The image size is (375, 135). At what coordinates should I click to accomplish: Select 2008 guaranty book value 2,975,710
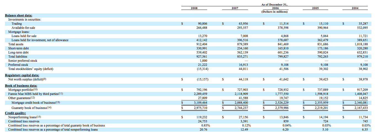tap(200, 108)
